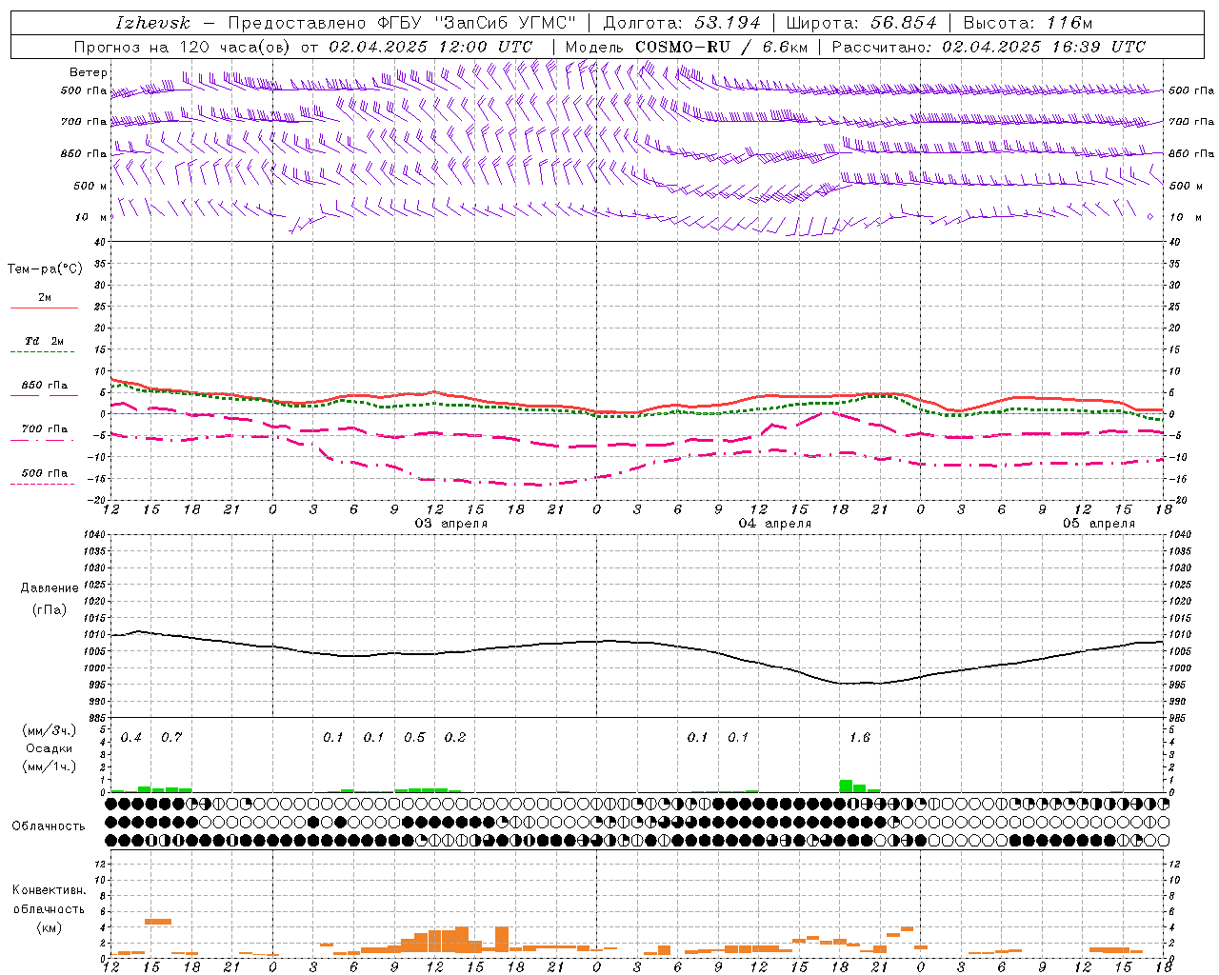The height and width of the screenshot is (975, 1219).
Task: Click the Izhevsk station title
Action: (x=152, y=23)
